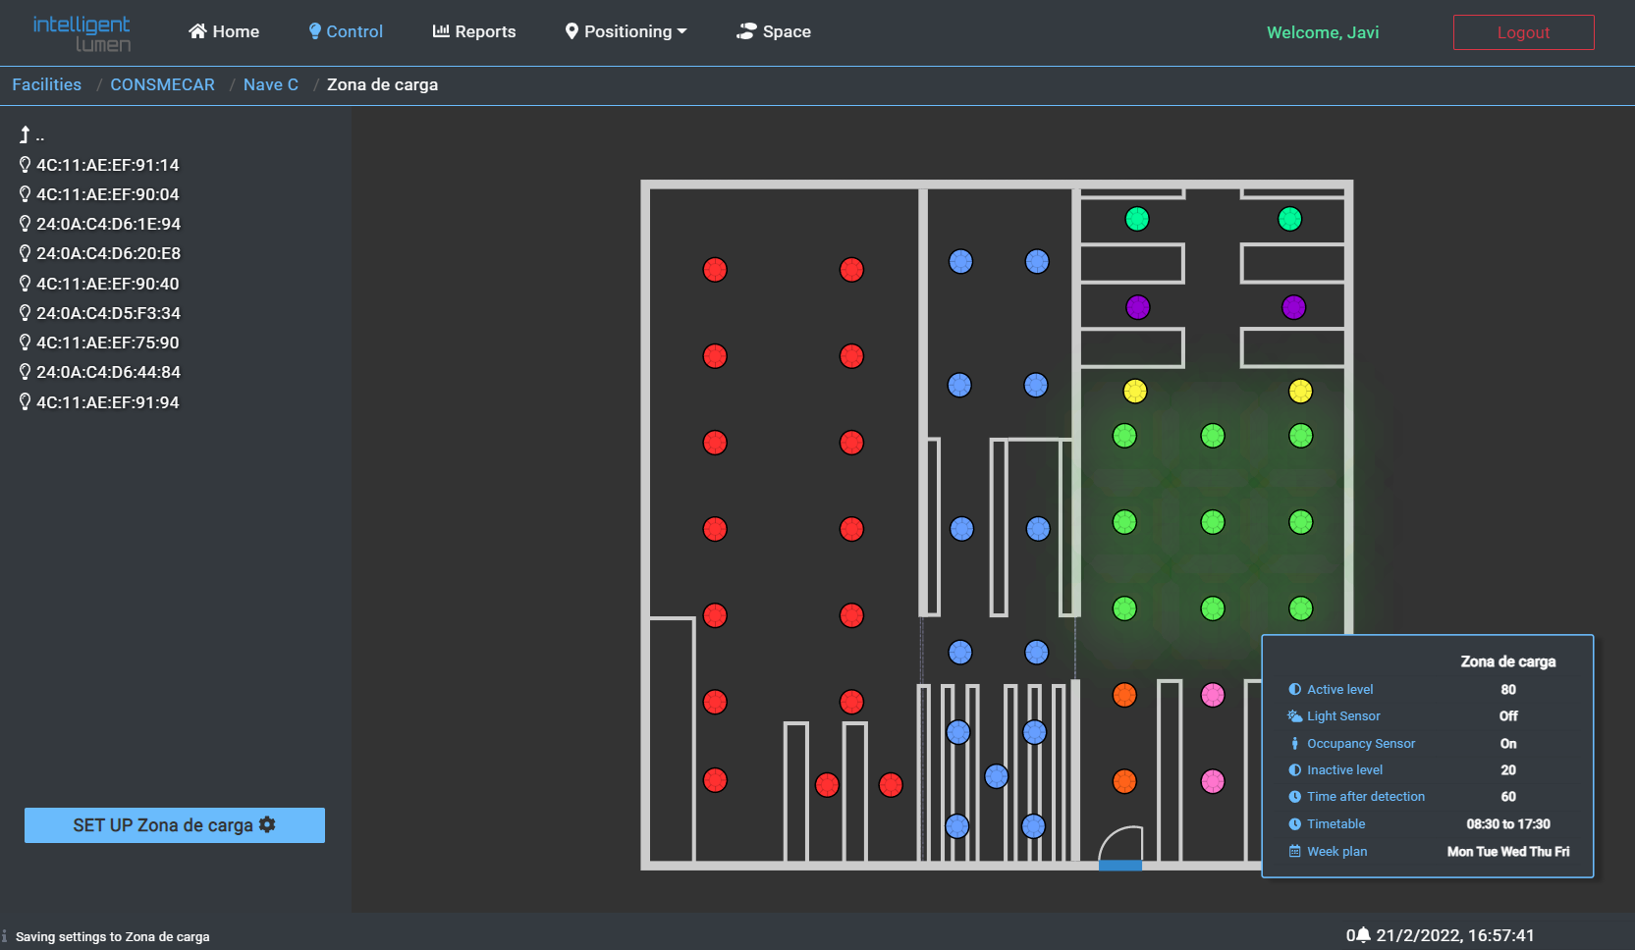This screenshot has height=950, width=1635.
Task: Expand the Positioning dropdown menu
Action: (x=627, y=31)
